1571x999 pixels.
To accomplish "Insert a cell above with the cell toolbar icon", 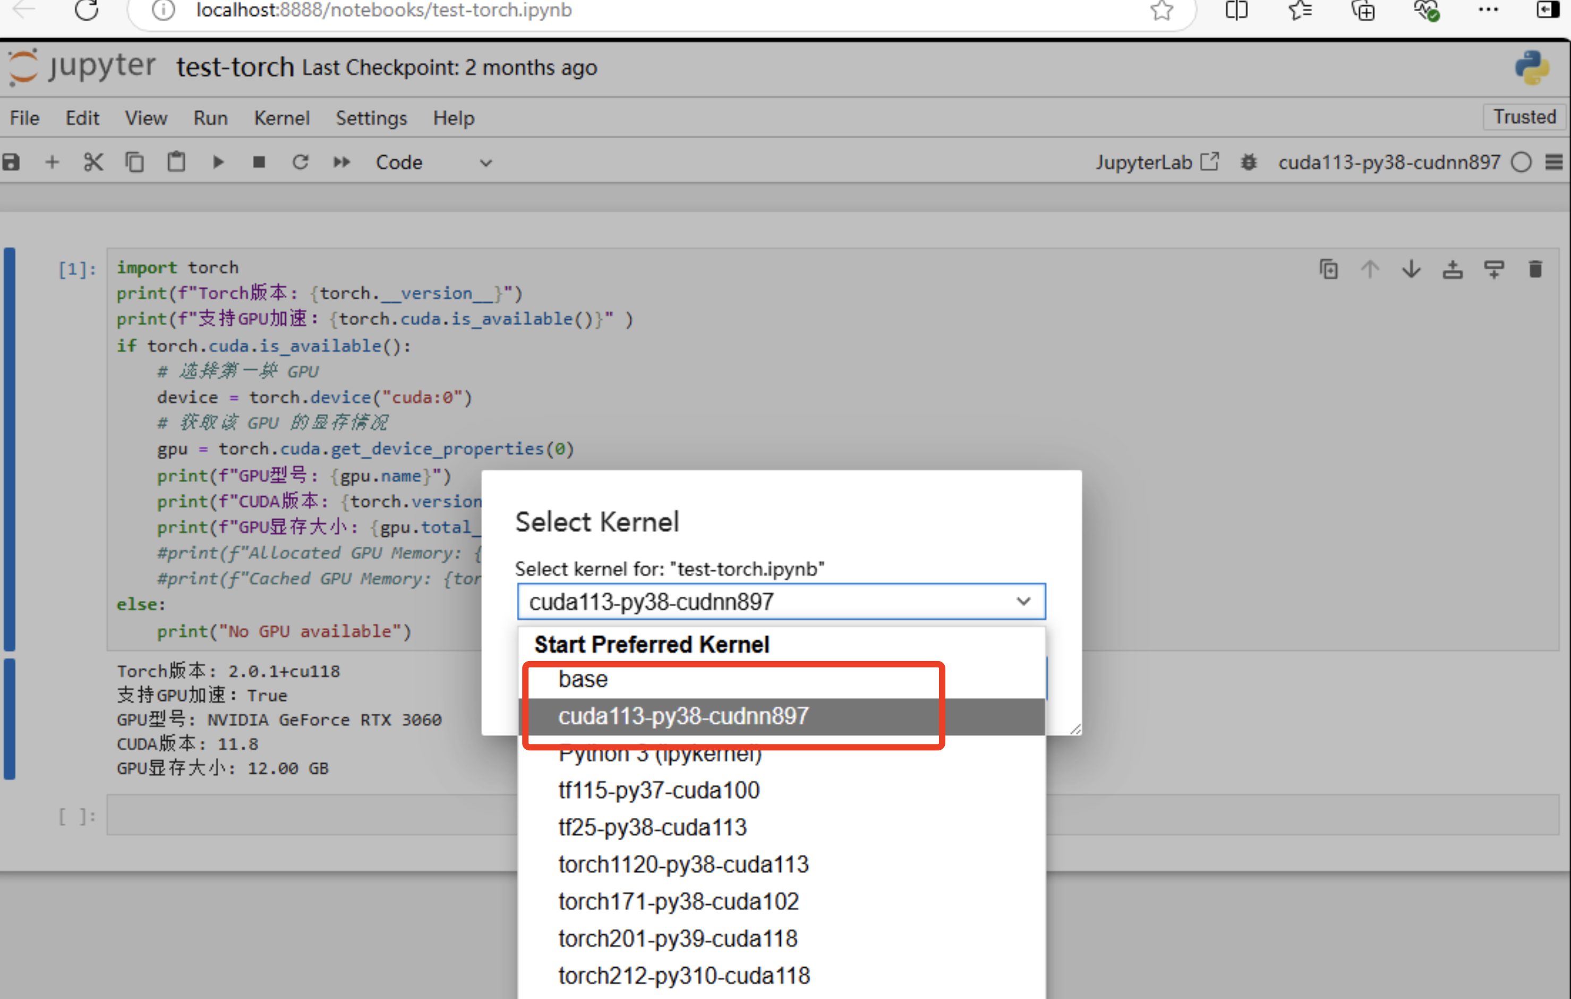I will click(1452, 269).
